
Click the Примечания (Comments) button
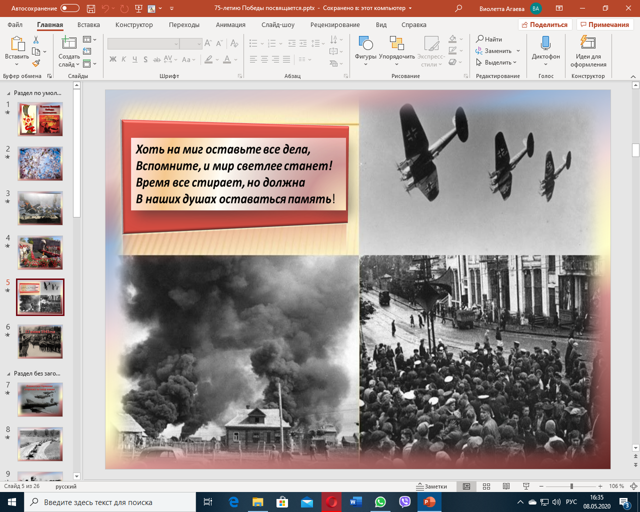(x=604, y=24)
